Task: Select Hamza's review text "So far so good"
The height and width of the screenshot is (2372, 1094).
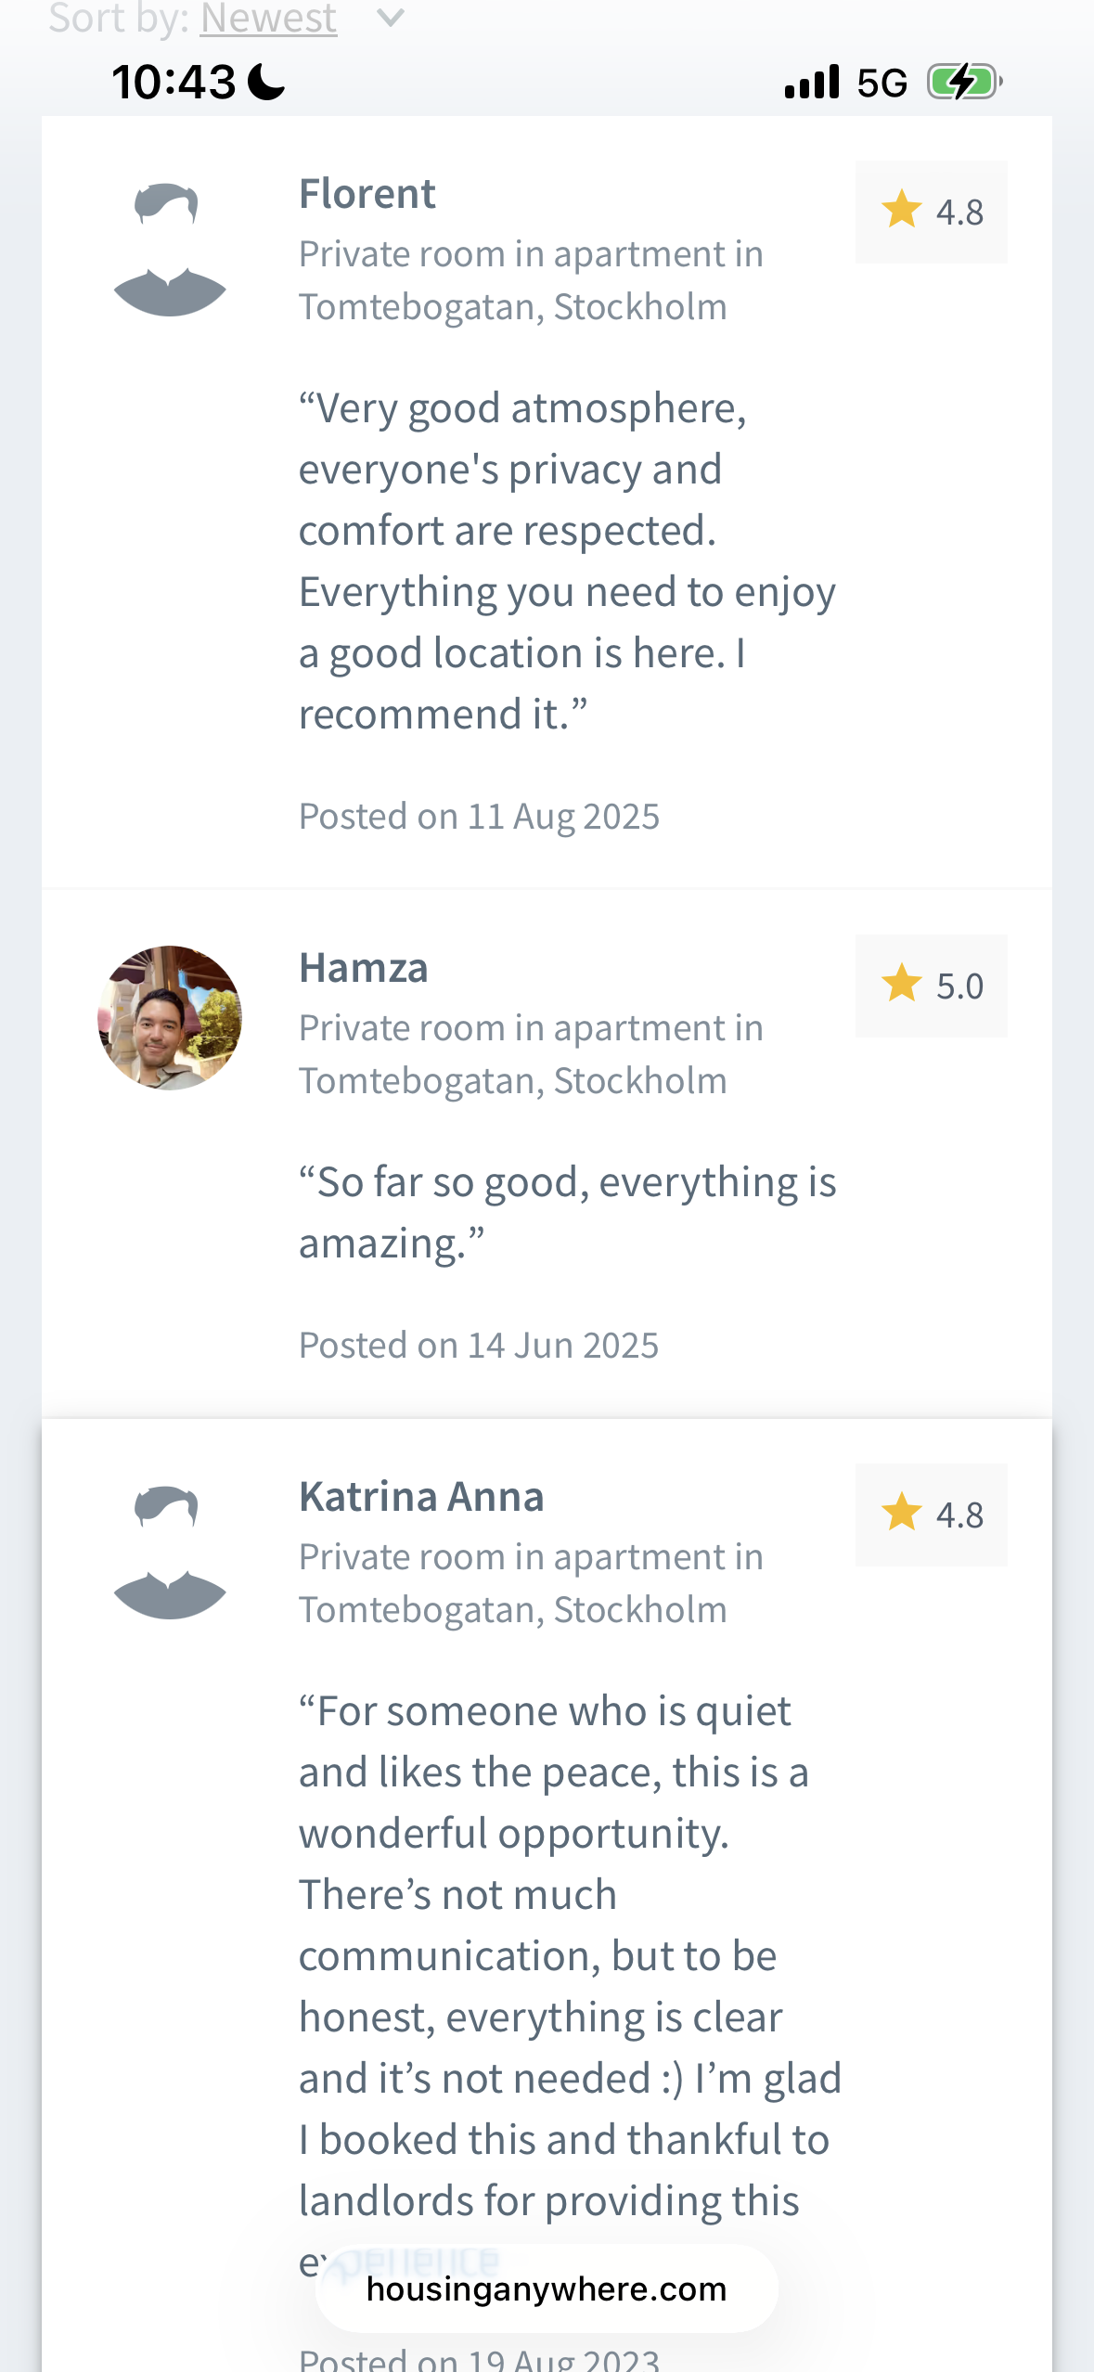Action: tap(568, 1212)
